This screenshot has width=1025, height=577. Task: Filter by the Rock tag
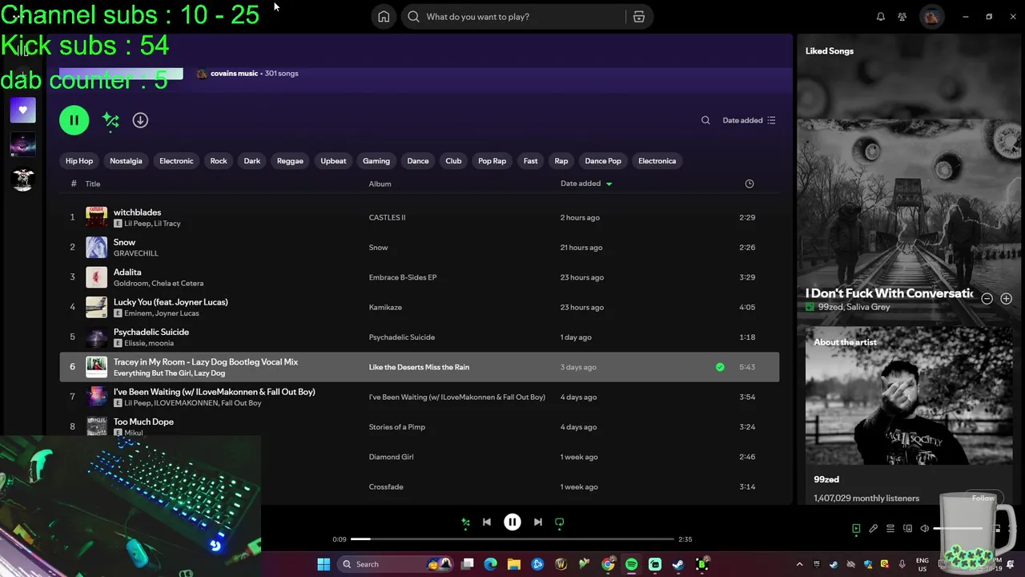[219, 161]
